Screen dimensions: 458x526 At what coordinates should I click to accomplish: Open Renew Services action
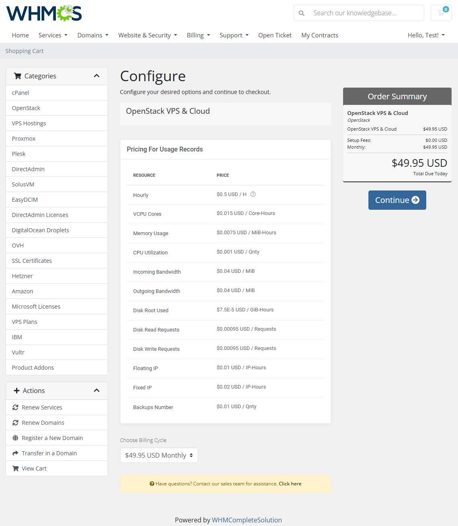42,407
